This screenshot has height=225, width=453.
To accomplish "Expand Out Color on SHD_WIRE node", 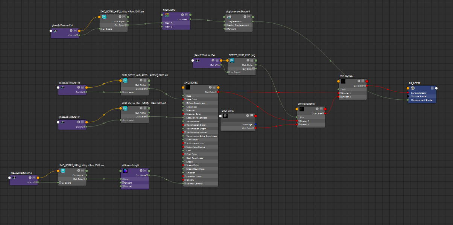I will [253, 128].
